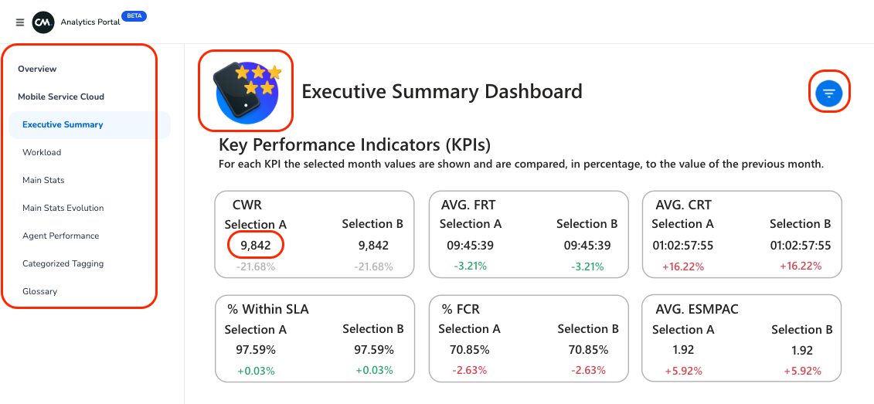This screenshot has height=404, width=874.
Task: Select Mobile Service Cloud section
Action: tap(61, 97)
